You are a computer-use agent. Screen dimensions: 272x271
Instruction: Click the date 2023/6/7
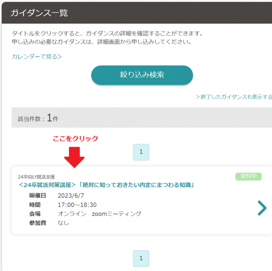[71, 196]
